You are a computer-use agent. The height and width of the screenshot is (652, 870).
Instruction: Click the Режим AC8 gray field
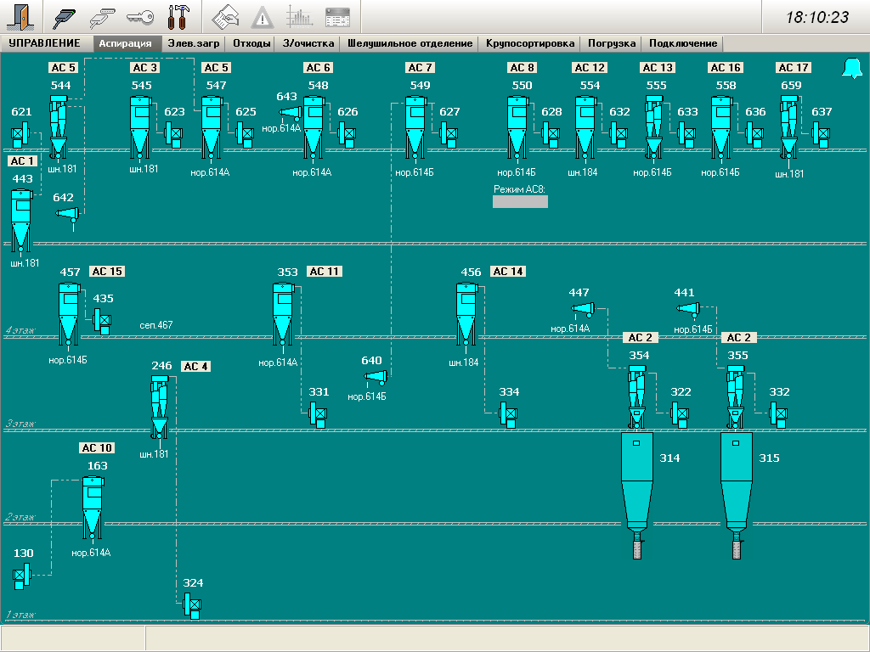(520, 202)
